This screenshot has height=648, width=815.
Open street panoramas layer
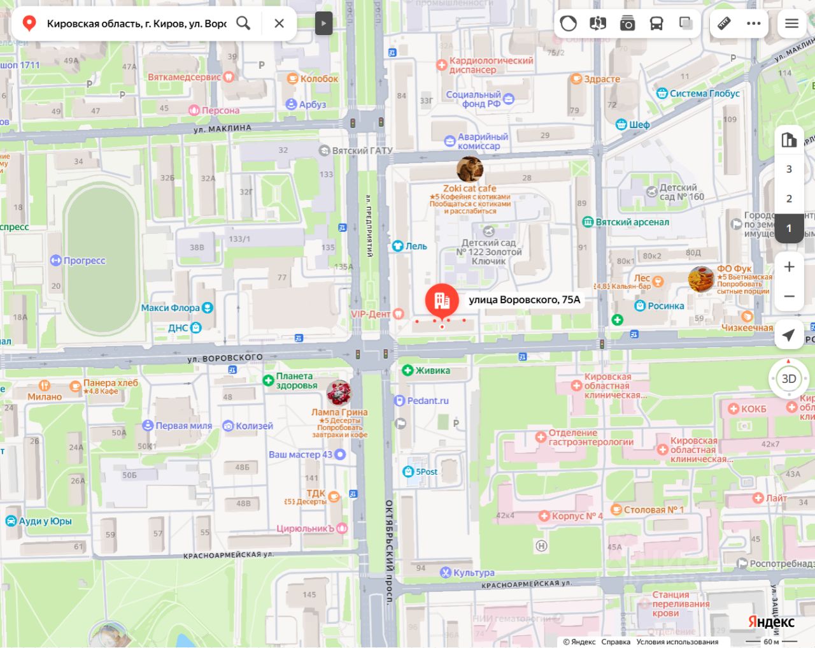pyautogui.click(x=598, y=24)
